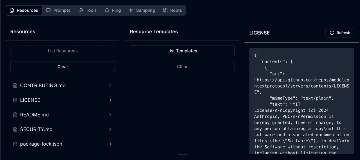
Task: Refresh the LICENSE resource
Action: pos(340,33)
